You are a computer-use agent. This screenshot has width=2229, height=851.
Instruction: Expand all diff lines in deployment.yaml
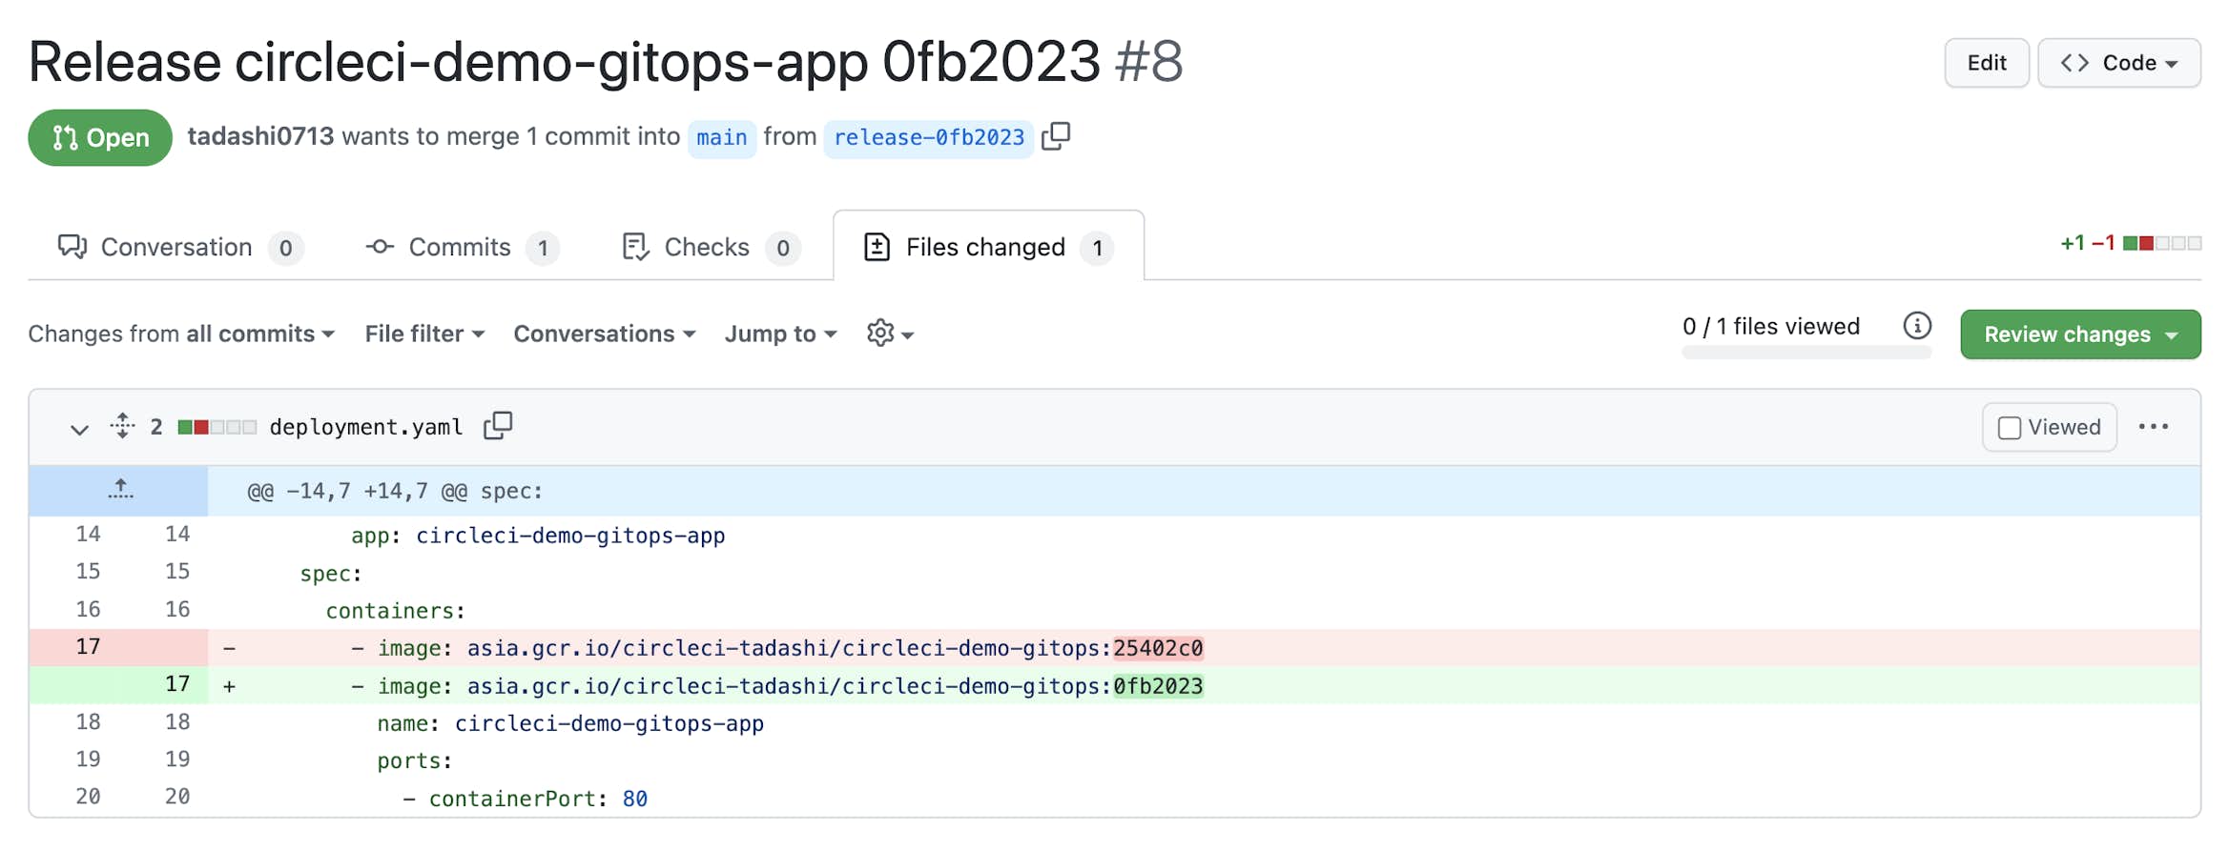coord(122,426)
